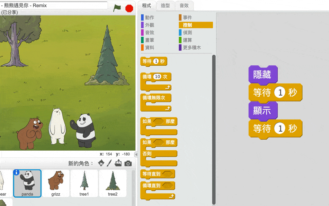Upload sprite from file icon
Viewport: 329px width, 206px height.
(118, 163)
